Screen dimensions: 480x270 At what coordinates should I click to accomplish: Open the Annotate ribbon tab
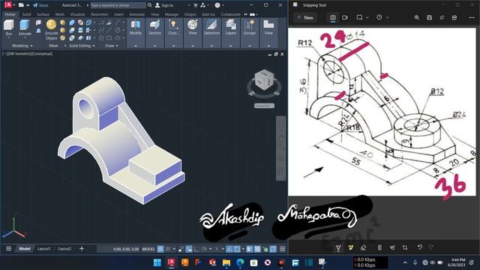click(136, 14)
